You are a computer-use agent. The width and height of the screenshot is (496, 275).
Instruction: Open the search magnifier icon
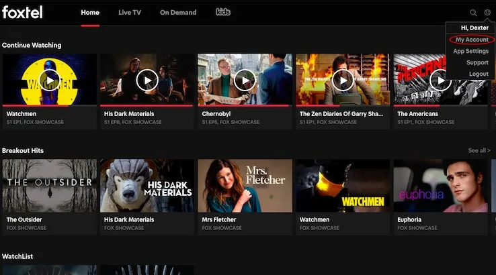[x=473, y=13]
